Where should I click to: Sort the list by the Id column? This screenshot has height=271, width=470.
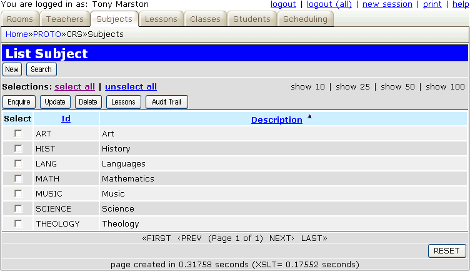click(x=66, y=119)
